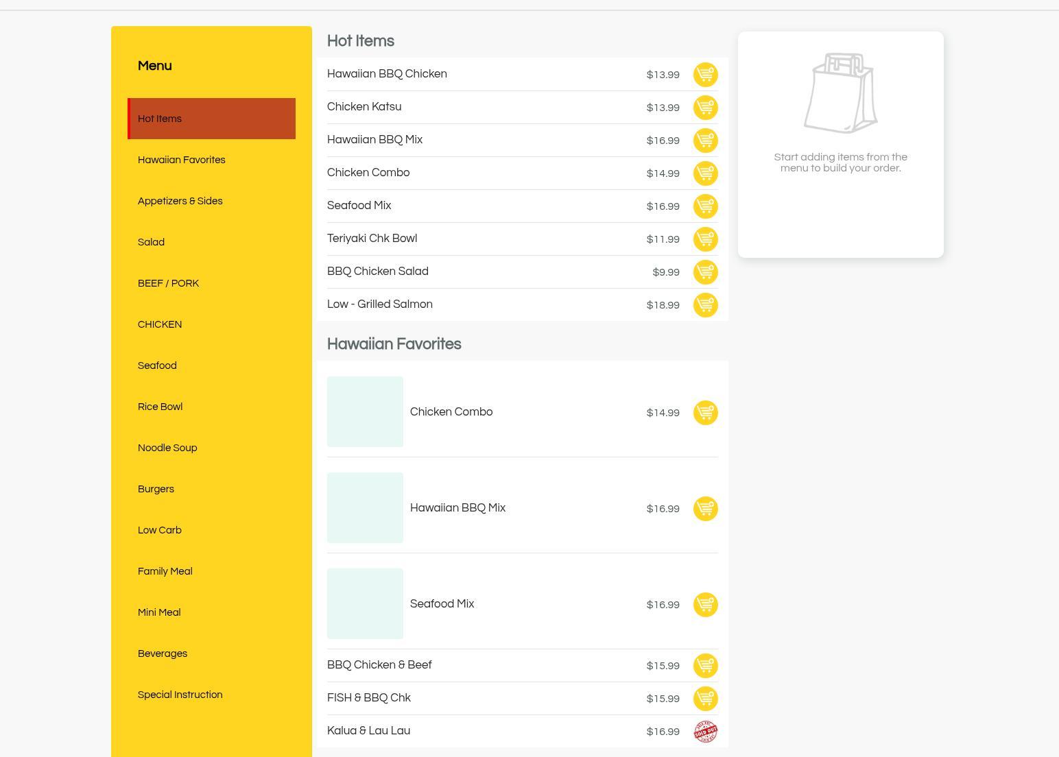Add Hawaiian BBQ Chicken to cart

[x=705, y=75]
